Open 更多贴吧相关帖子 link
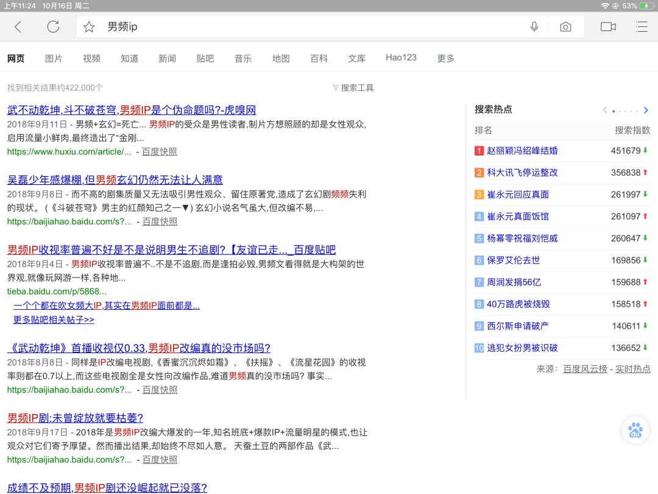658x494 pixels. pyautogui.click(x=54, y=320)
